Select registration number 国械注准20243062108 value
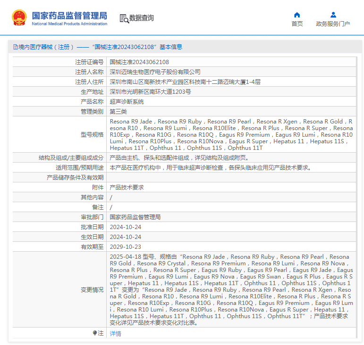The width and height of the screenshot is (364, 345). tap(139, 62)
